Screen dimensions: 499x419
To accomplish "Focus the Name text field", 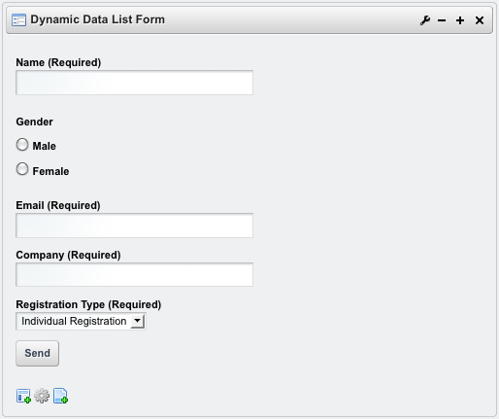I will 134,83.
